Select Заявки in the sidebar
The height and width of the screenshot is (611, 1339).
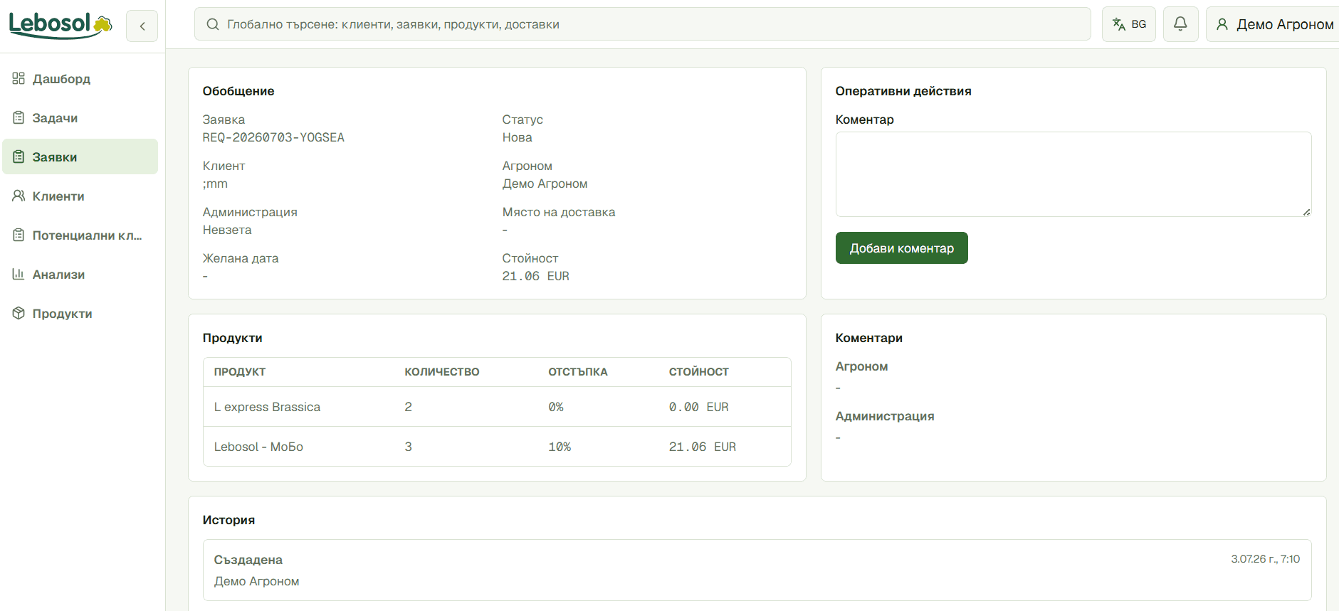click(x=80, y=156)
